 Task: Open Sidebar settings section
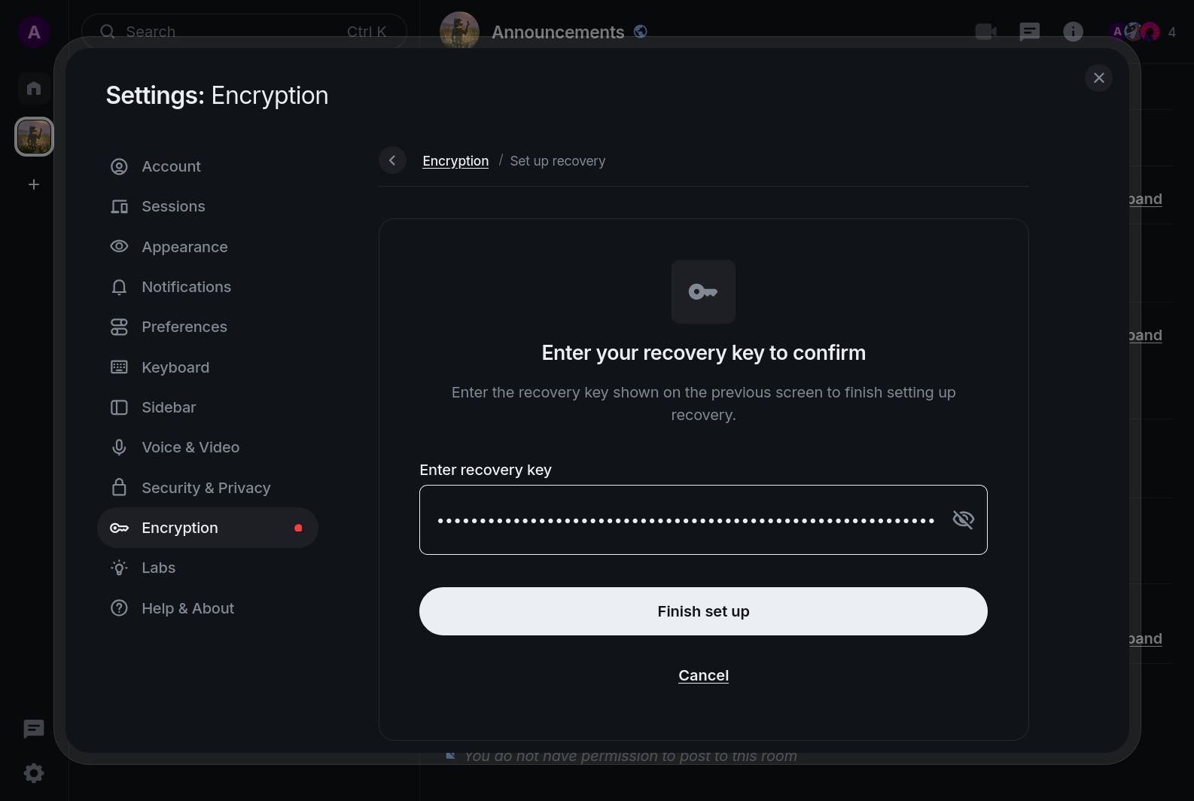169,407
